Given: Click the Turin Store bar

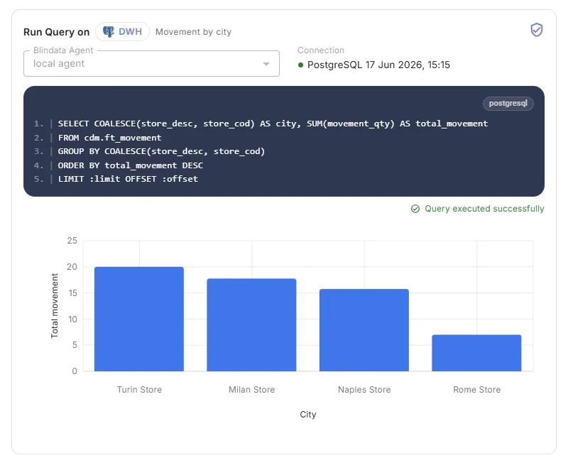Looking at the screenshot, I should tap(139, 319).
